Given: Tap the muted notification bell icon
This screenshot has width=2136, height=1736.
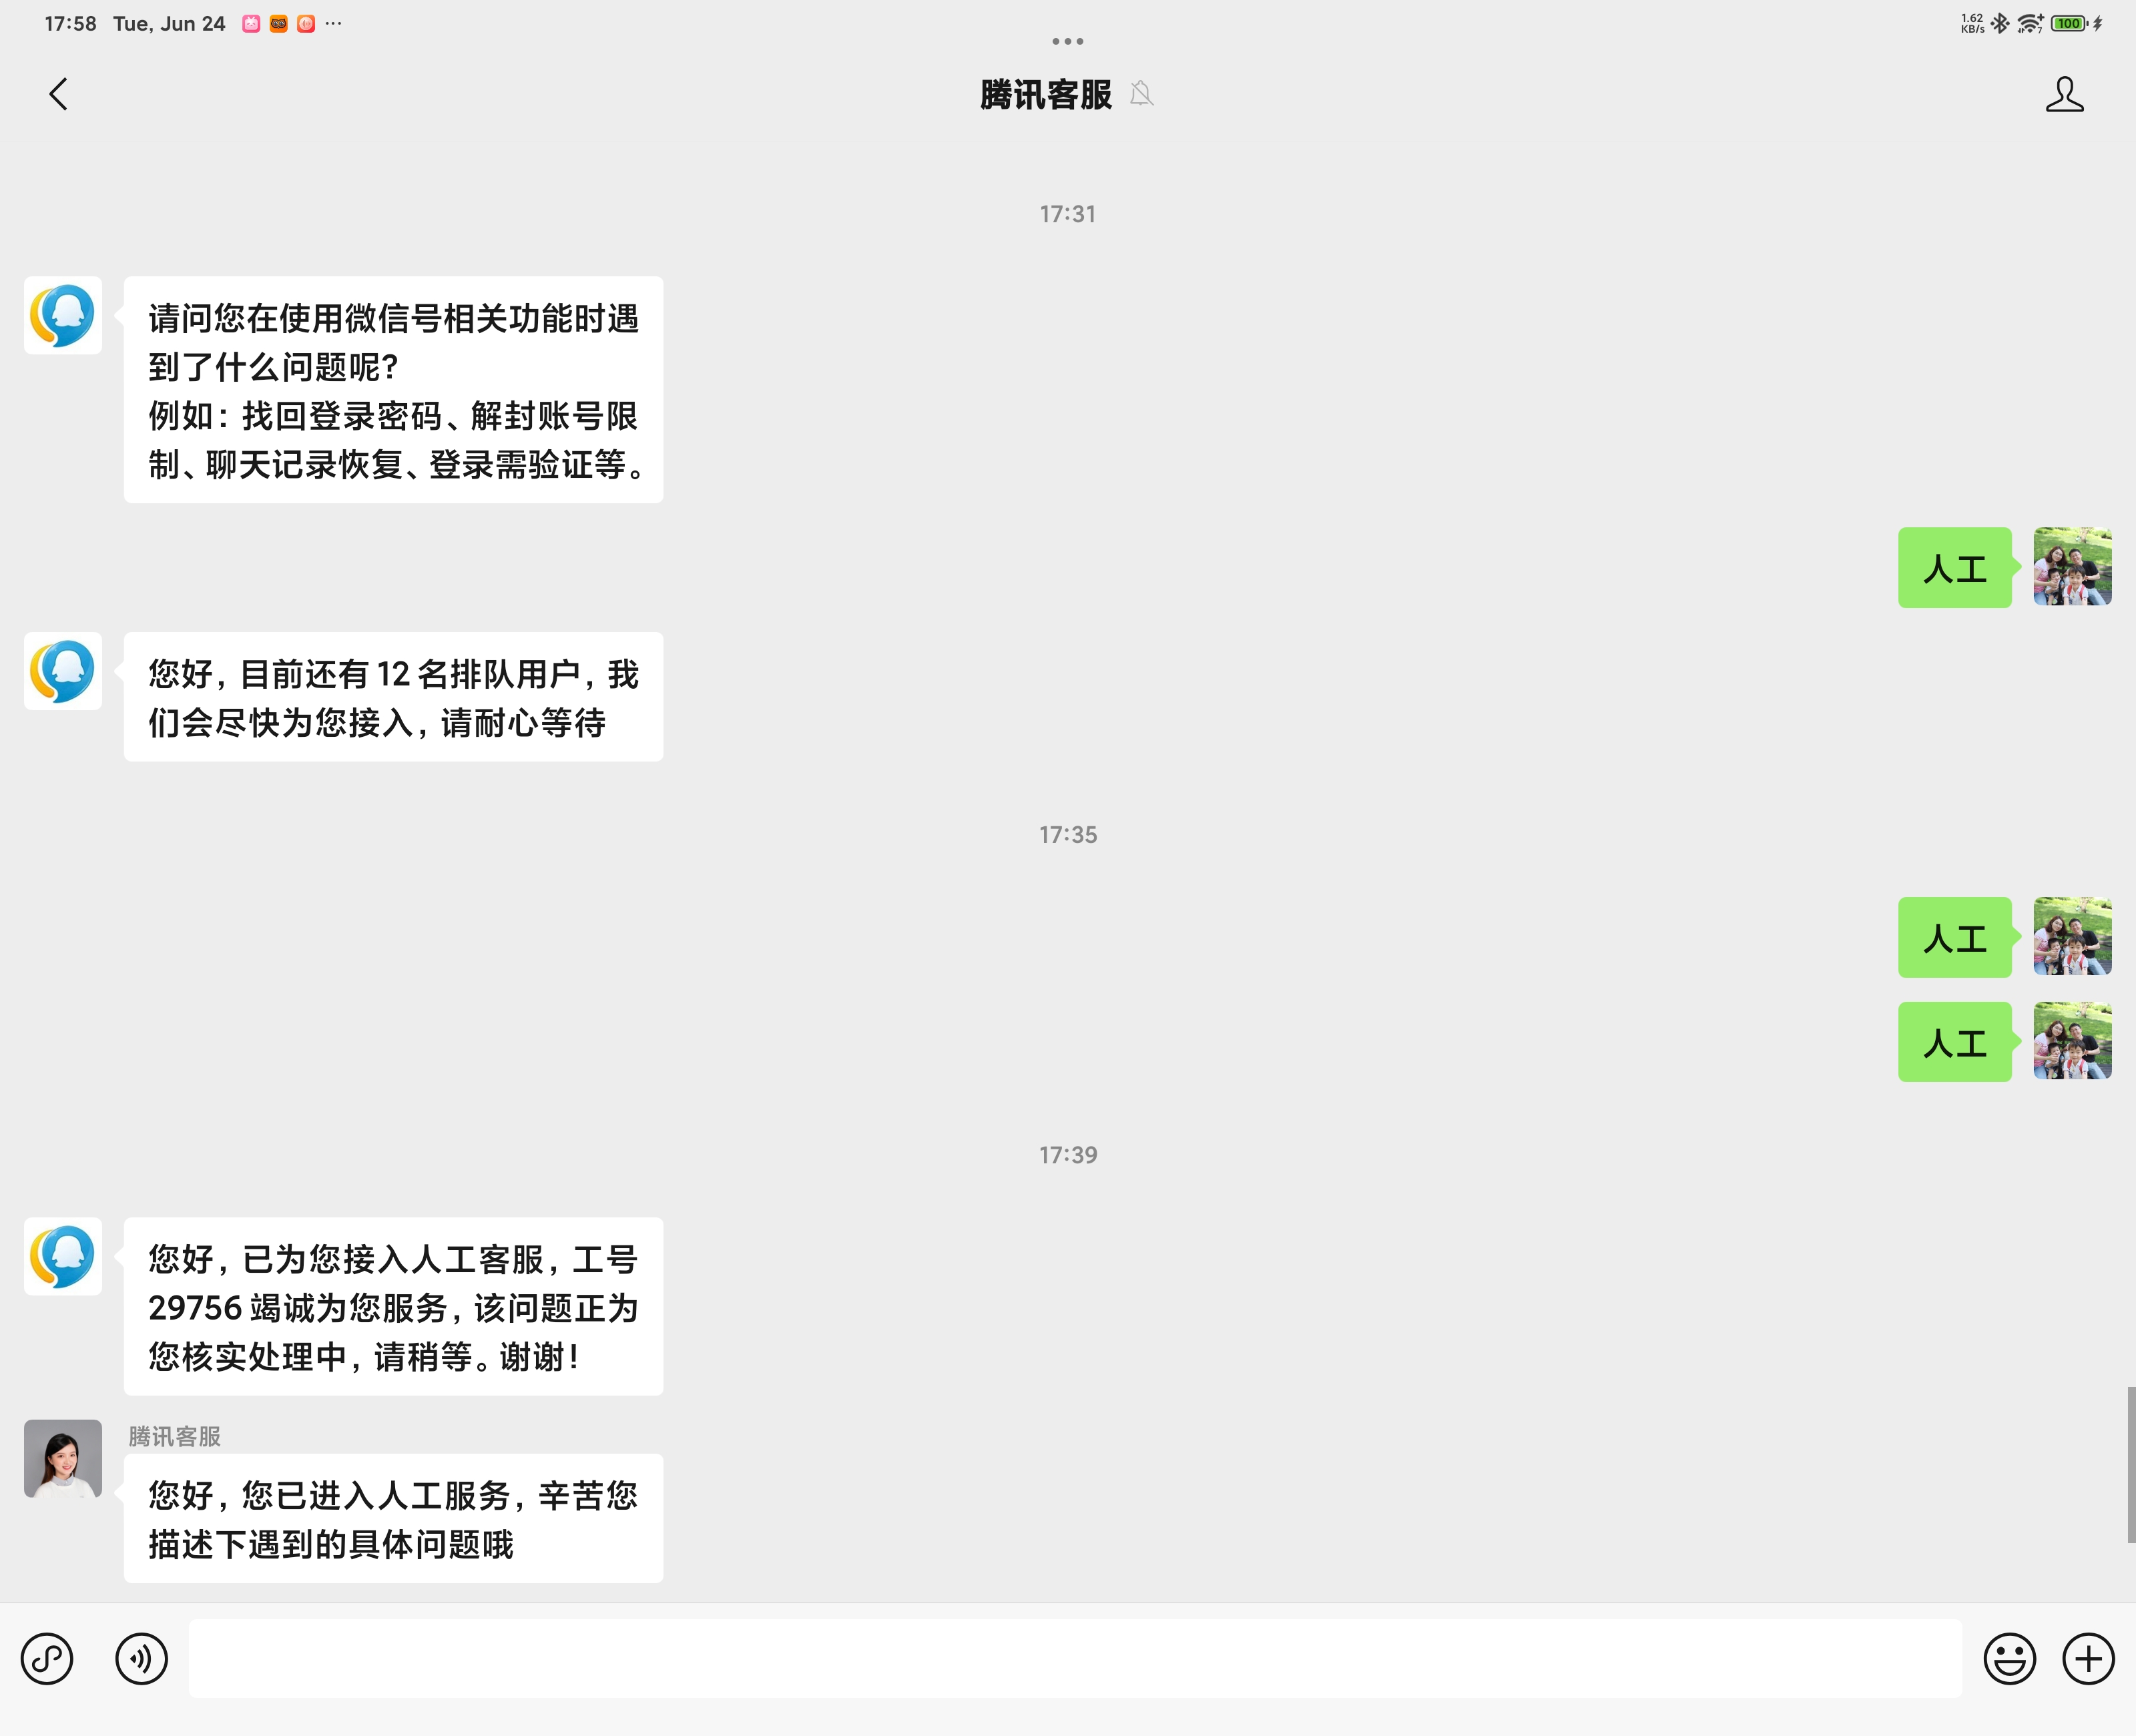Looking at the screenshot, I should [1141, 94].
